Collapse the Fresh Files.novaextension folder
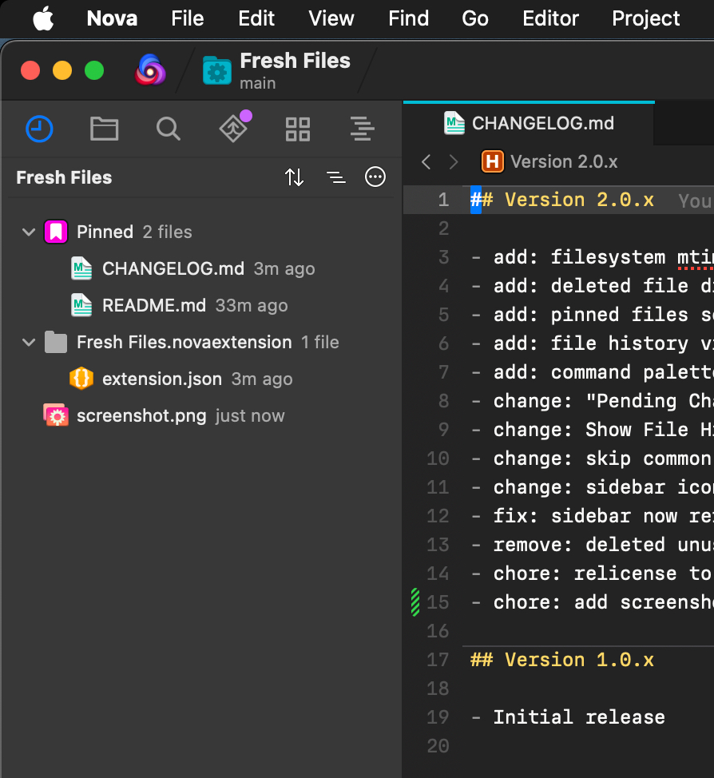 [30, 343]
